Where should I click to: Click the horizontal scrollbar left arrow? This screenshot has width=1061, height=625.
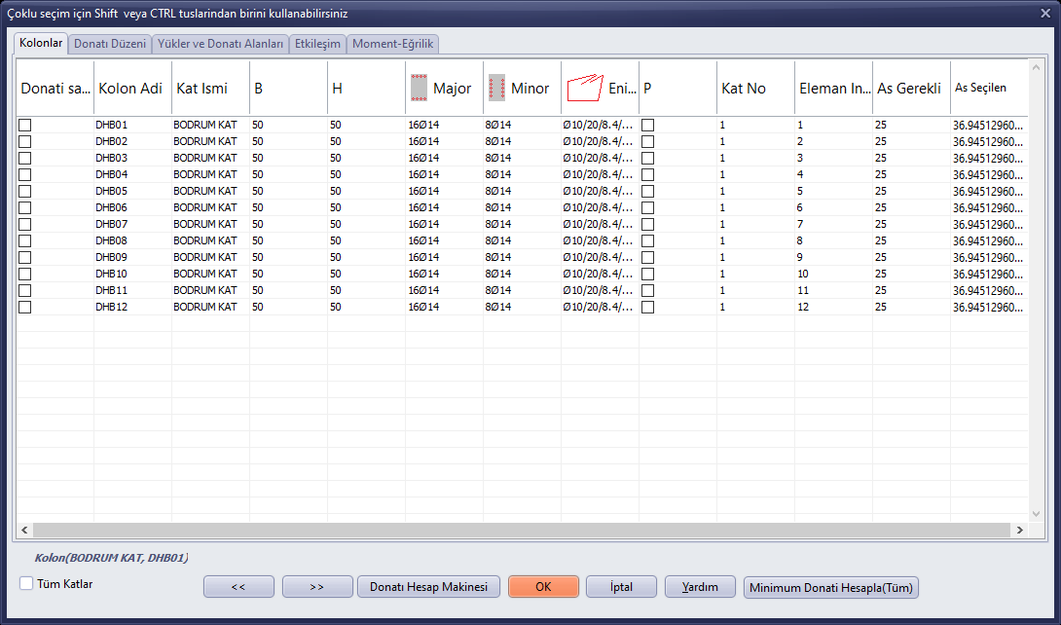click(x=25, y=531)
